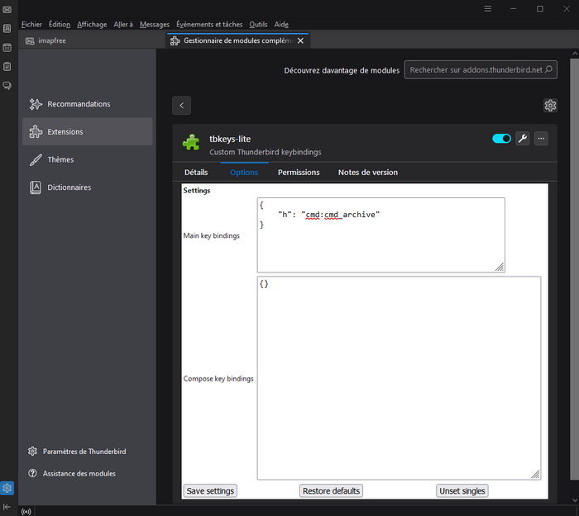This screenshot has height=516, width=579.
Task: Click the online status indicator icon
Action: pos(26,511)
